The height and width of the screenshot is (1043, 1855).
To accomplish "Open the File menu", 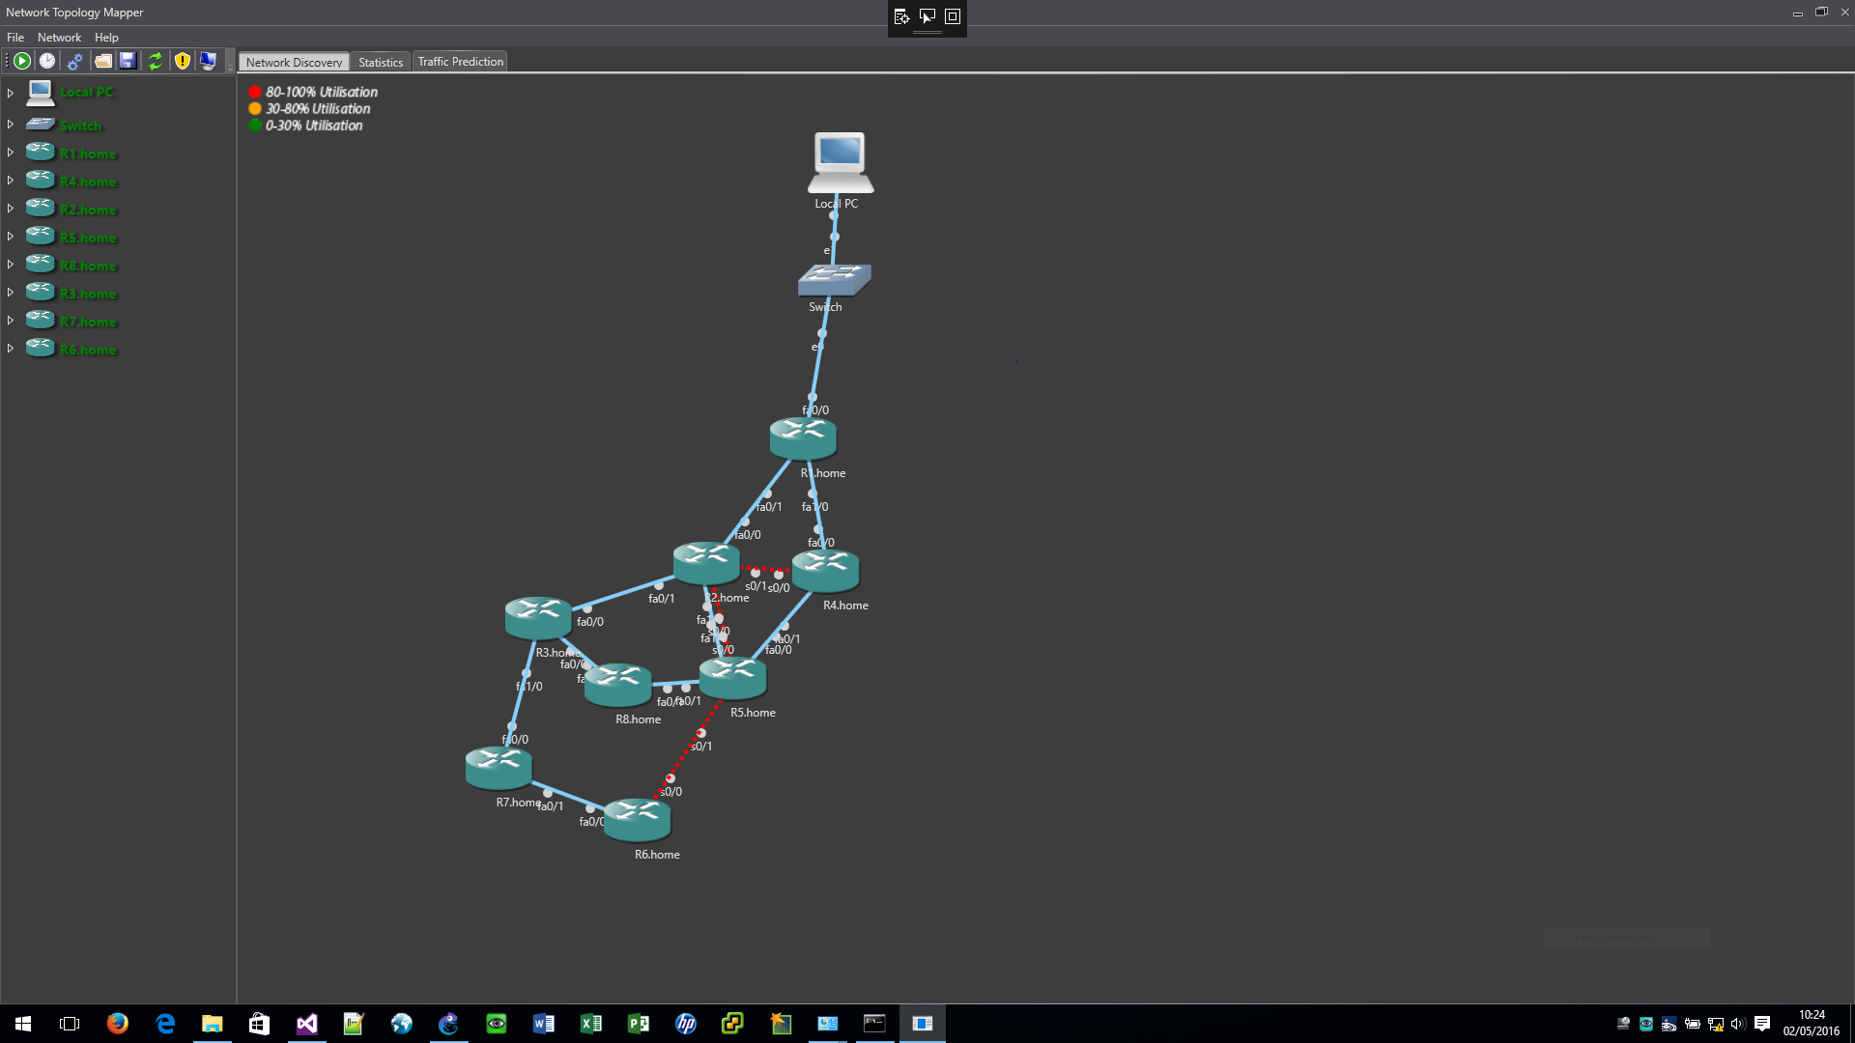I will 15,37.
